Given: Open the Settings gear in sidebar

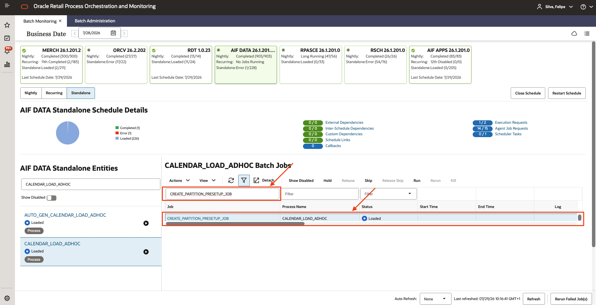Looking at the screenshot, I should click(x=7, y=298).
